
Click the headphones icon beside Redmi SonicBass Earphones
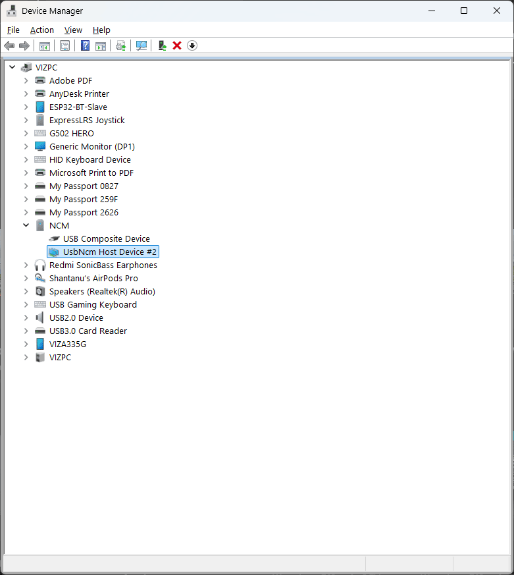pyautogui.click(x=40, y=265)
